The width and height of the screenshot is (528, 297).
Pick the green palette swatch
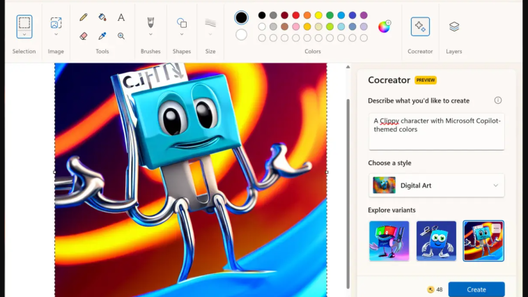tap(330, 15)
